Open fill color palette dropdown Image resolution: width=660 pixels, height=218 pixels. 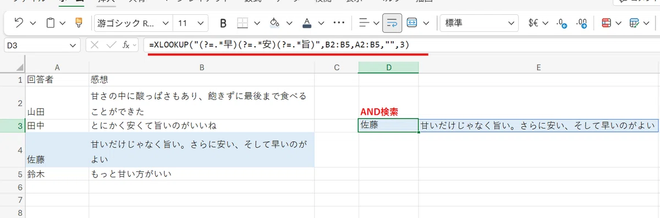click(289, 23)
